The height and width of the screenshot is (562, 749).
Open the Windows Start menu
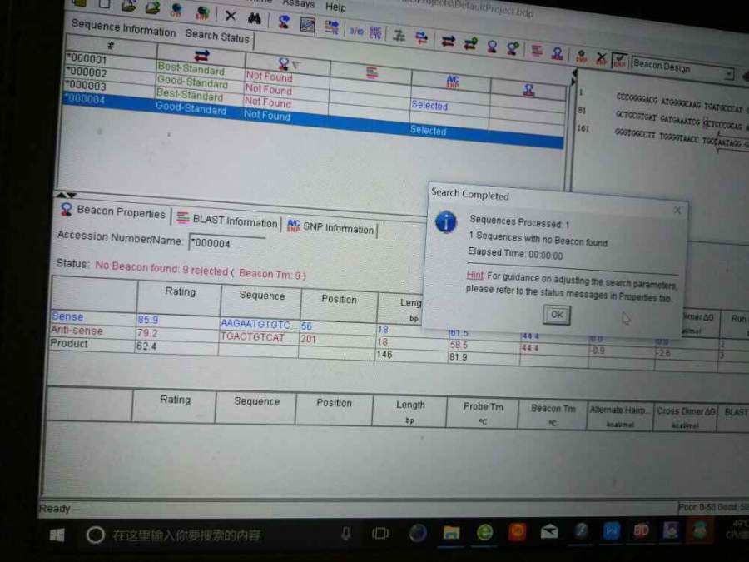(57, 535)
